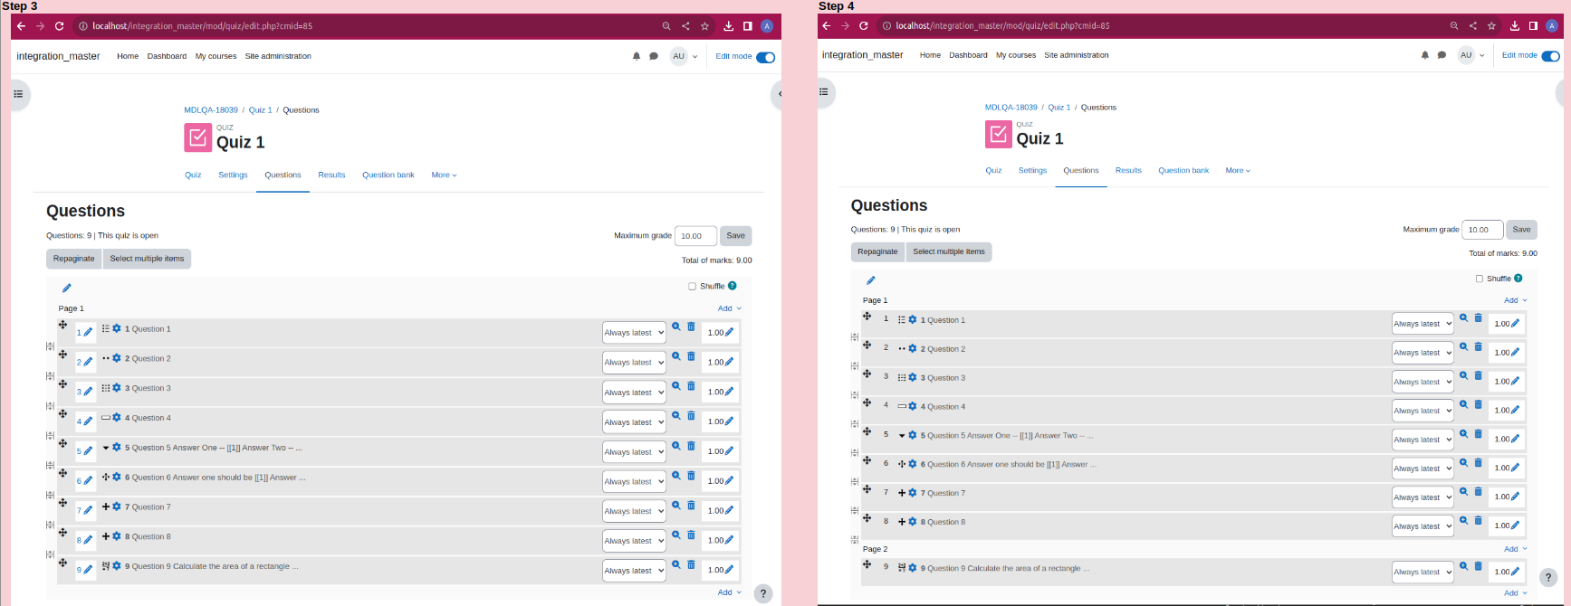Viewport: 1571px width, 606px height.
Task: Open My courses menu in Step 4
Action: 1016,55
